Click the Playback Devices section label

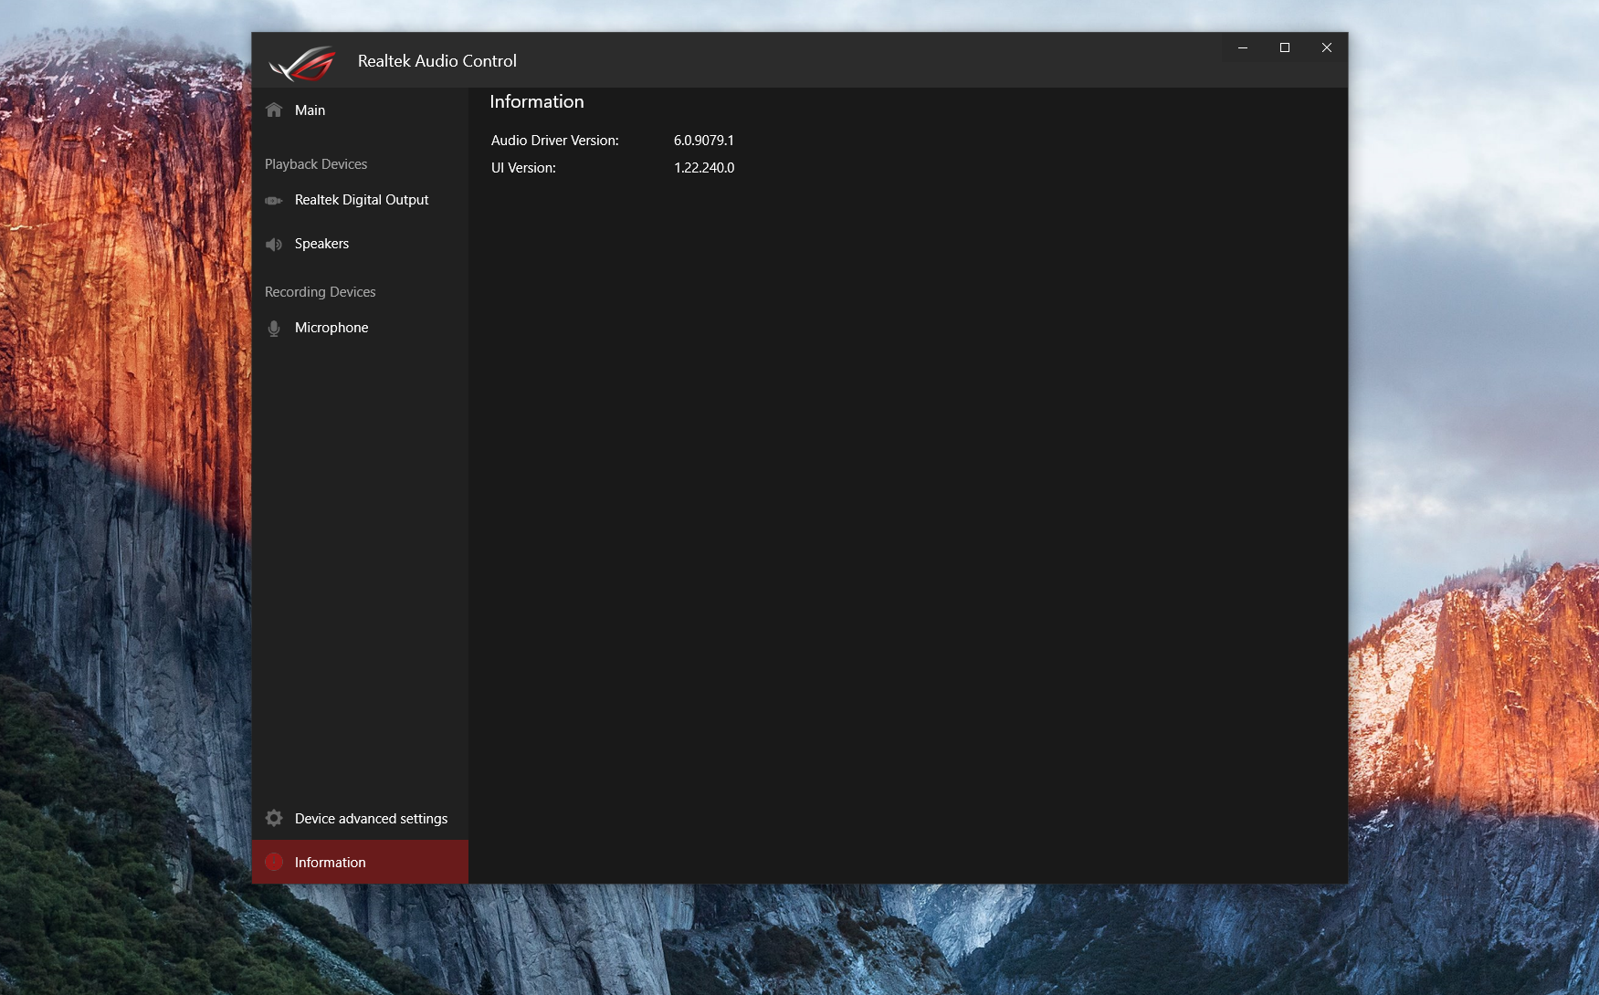[316, 164]
